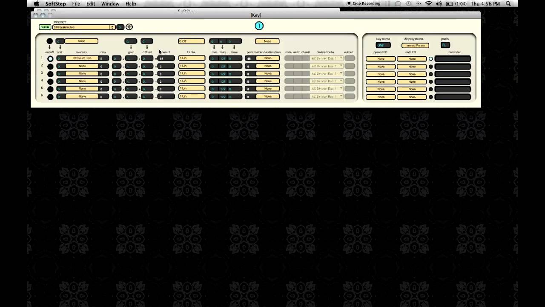Open second green LED None selector
Image resolution: width=545 pixels, height=307 pixels.
[381, 67]
